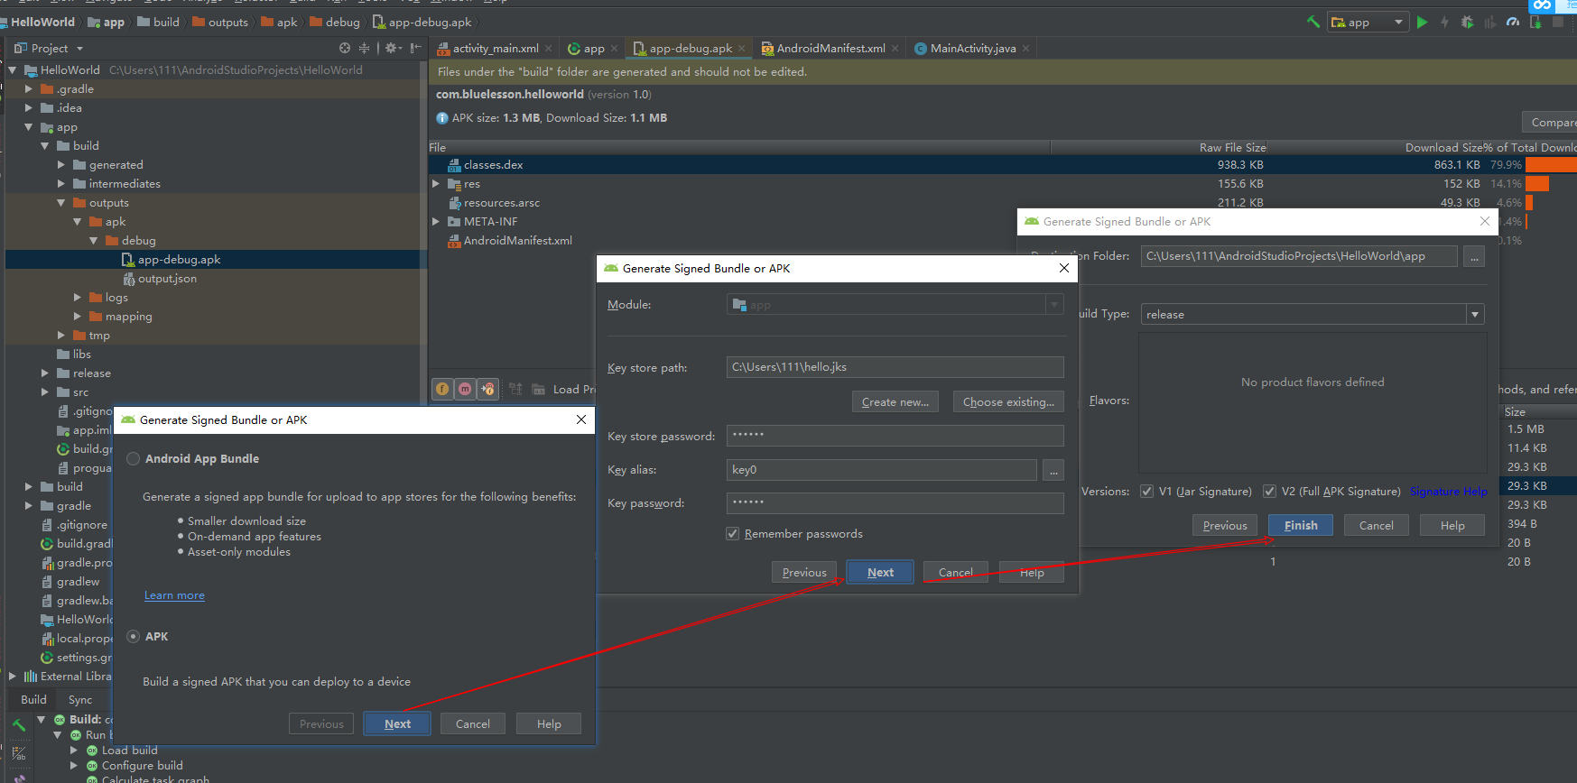Click Finish in the signing dialog
This screenshot has width=1577, height=783.
(1301, 526)
